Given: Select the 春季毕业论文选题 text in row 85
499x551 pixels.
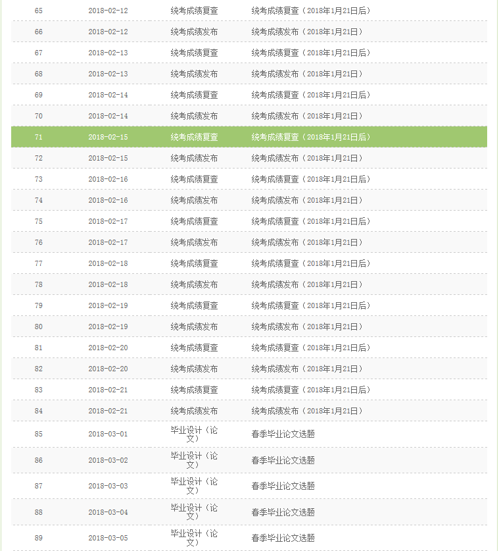Looking at the screenshot, I should pyautogui.click(x=283, y=434).
